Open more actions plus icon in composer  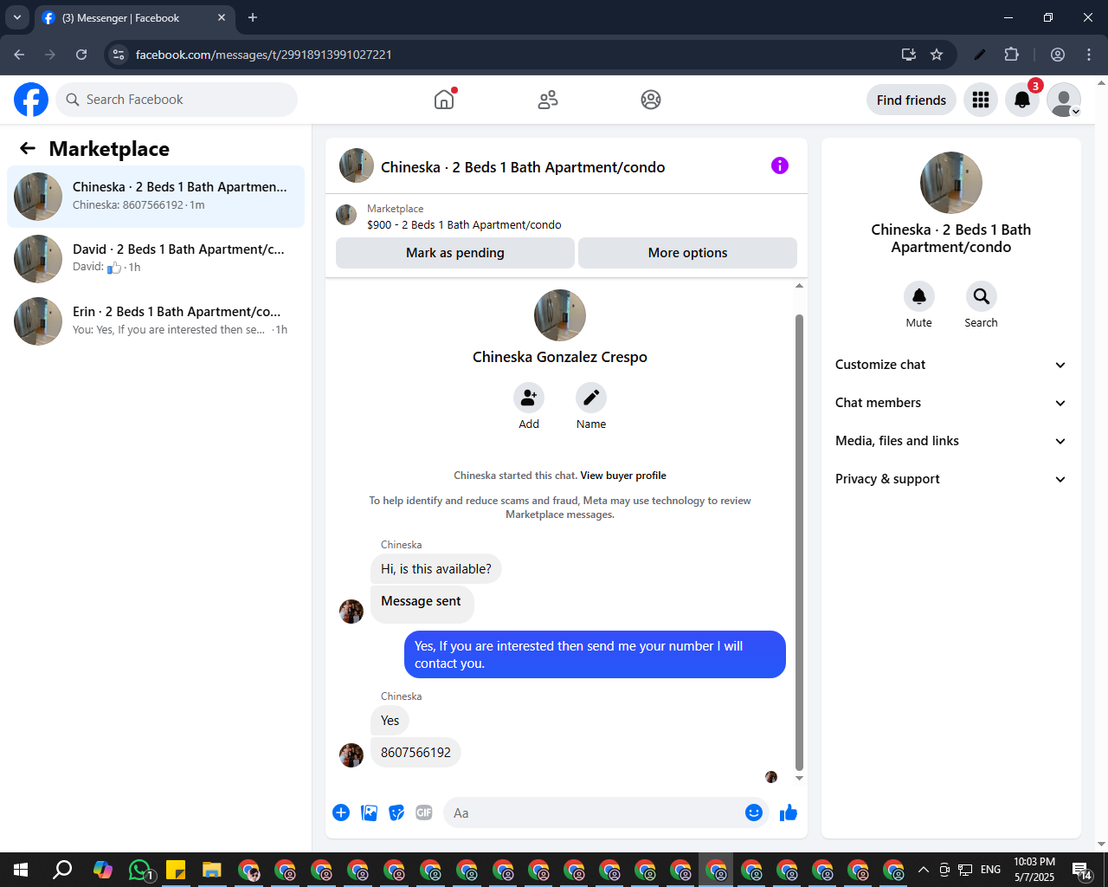341,813
